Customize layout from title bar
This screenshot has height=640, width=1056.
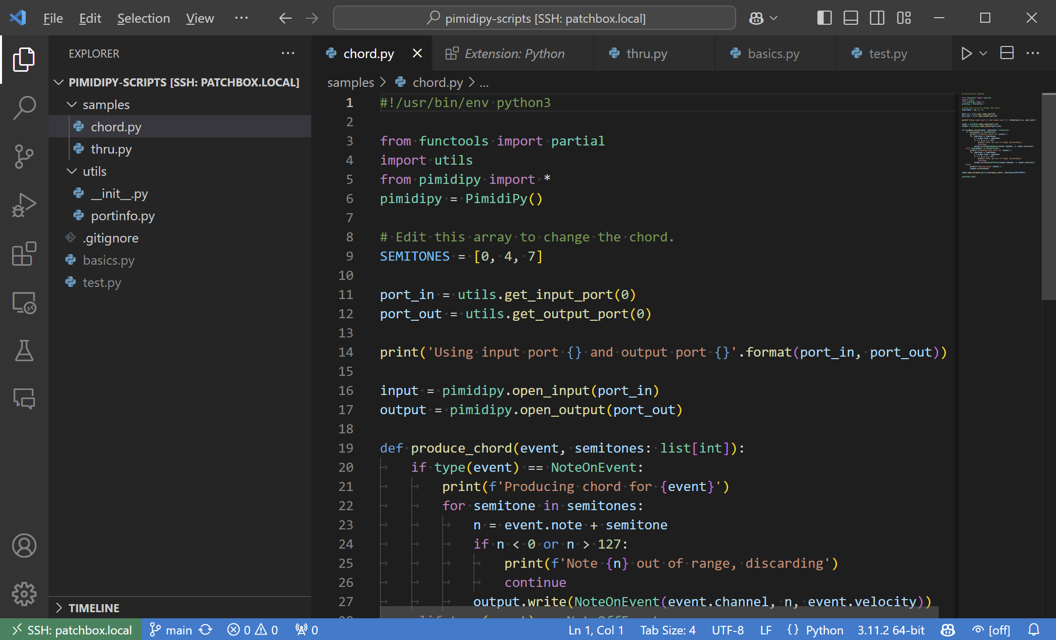click(x=904, y=18)
